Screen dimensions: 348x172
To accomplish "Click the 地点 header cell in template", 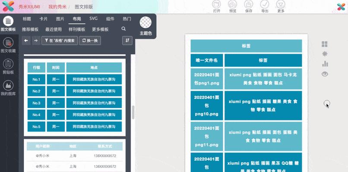I will [94, 68].
